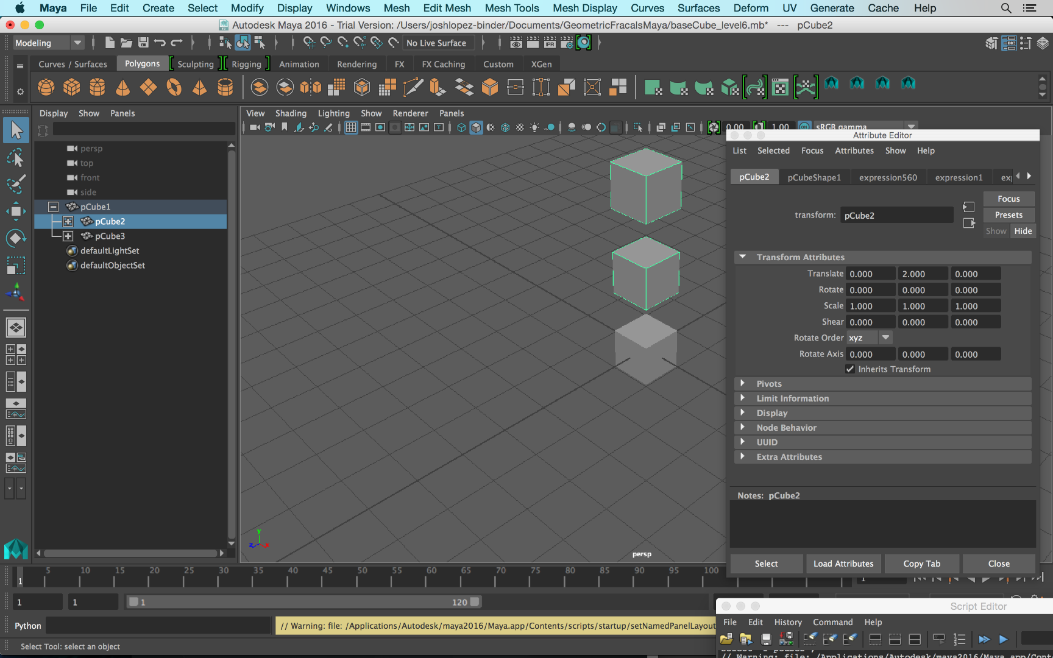
Task: Select the four-view layout icon
Action: pos(16,355)
